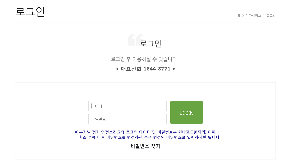Click the 로그인 후 이용하실 수 있습니다 text

click(144, 59)
